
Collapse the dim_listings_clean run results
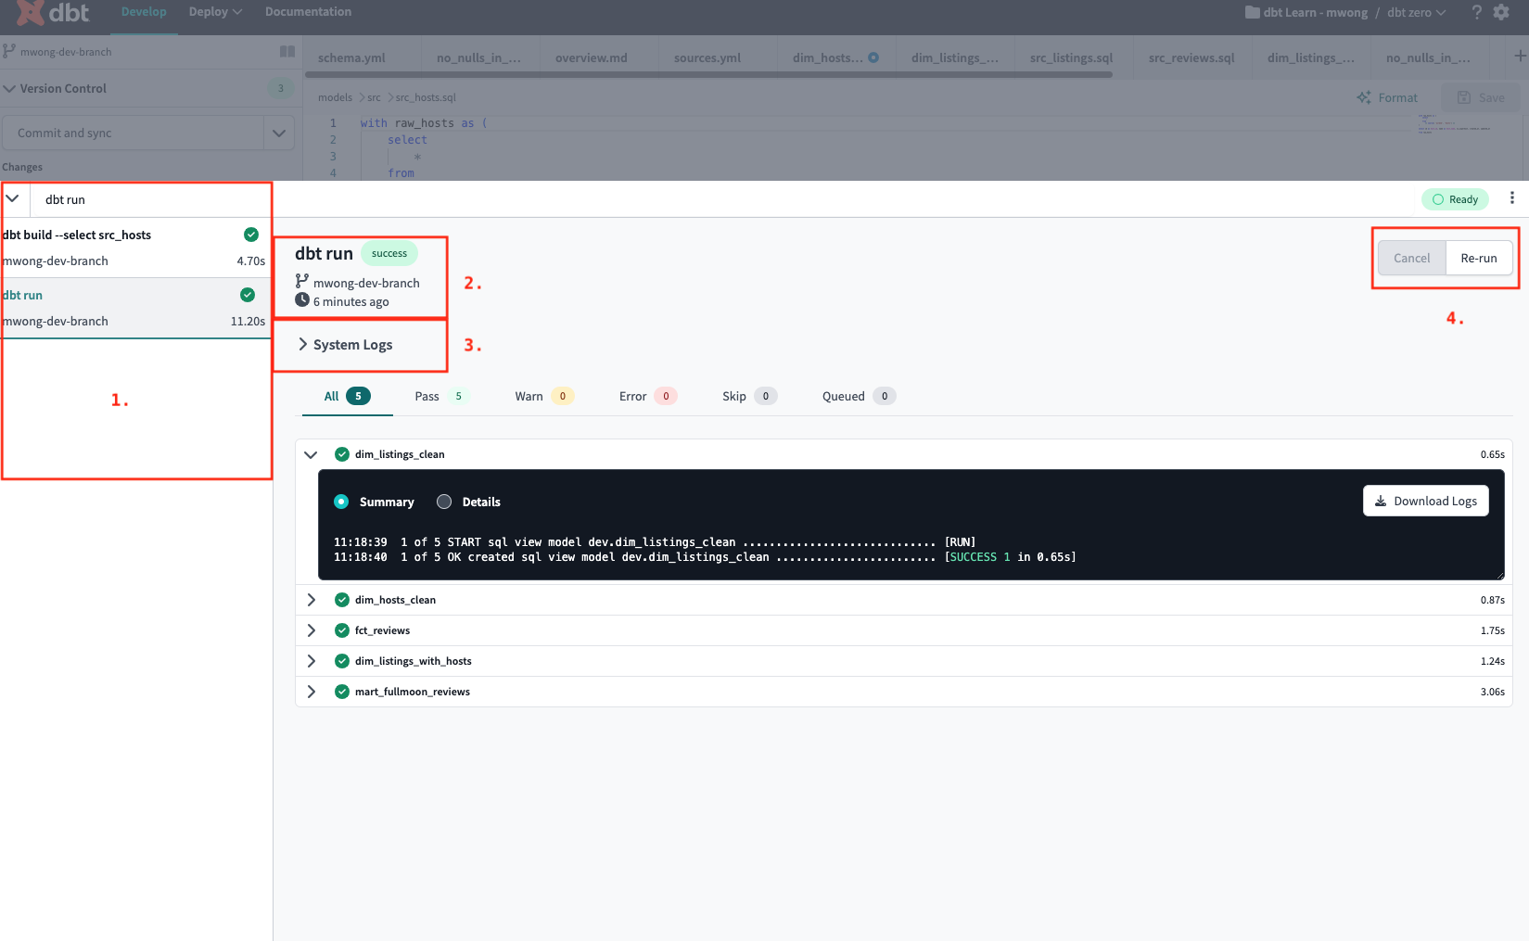click(x=311, y=454)
